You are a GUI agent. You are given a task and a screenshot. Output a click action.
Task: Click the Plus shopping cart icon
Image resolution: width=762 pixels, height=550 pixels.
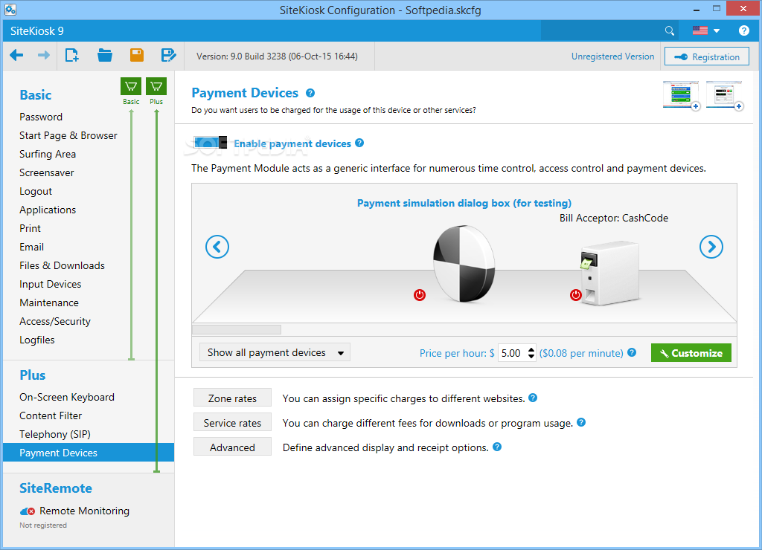click(156, 86)
